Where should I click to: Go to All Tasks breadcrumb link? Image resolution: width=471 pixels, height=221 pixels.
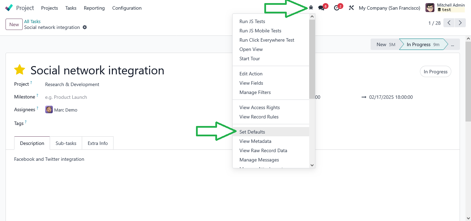(x=32, y=21)
